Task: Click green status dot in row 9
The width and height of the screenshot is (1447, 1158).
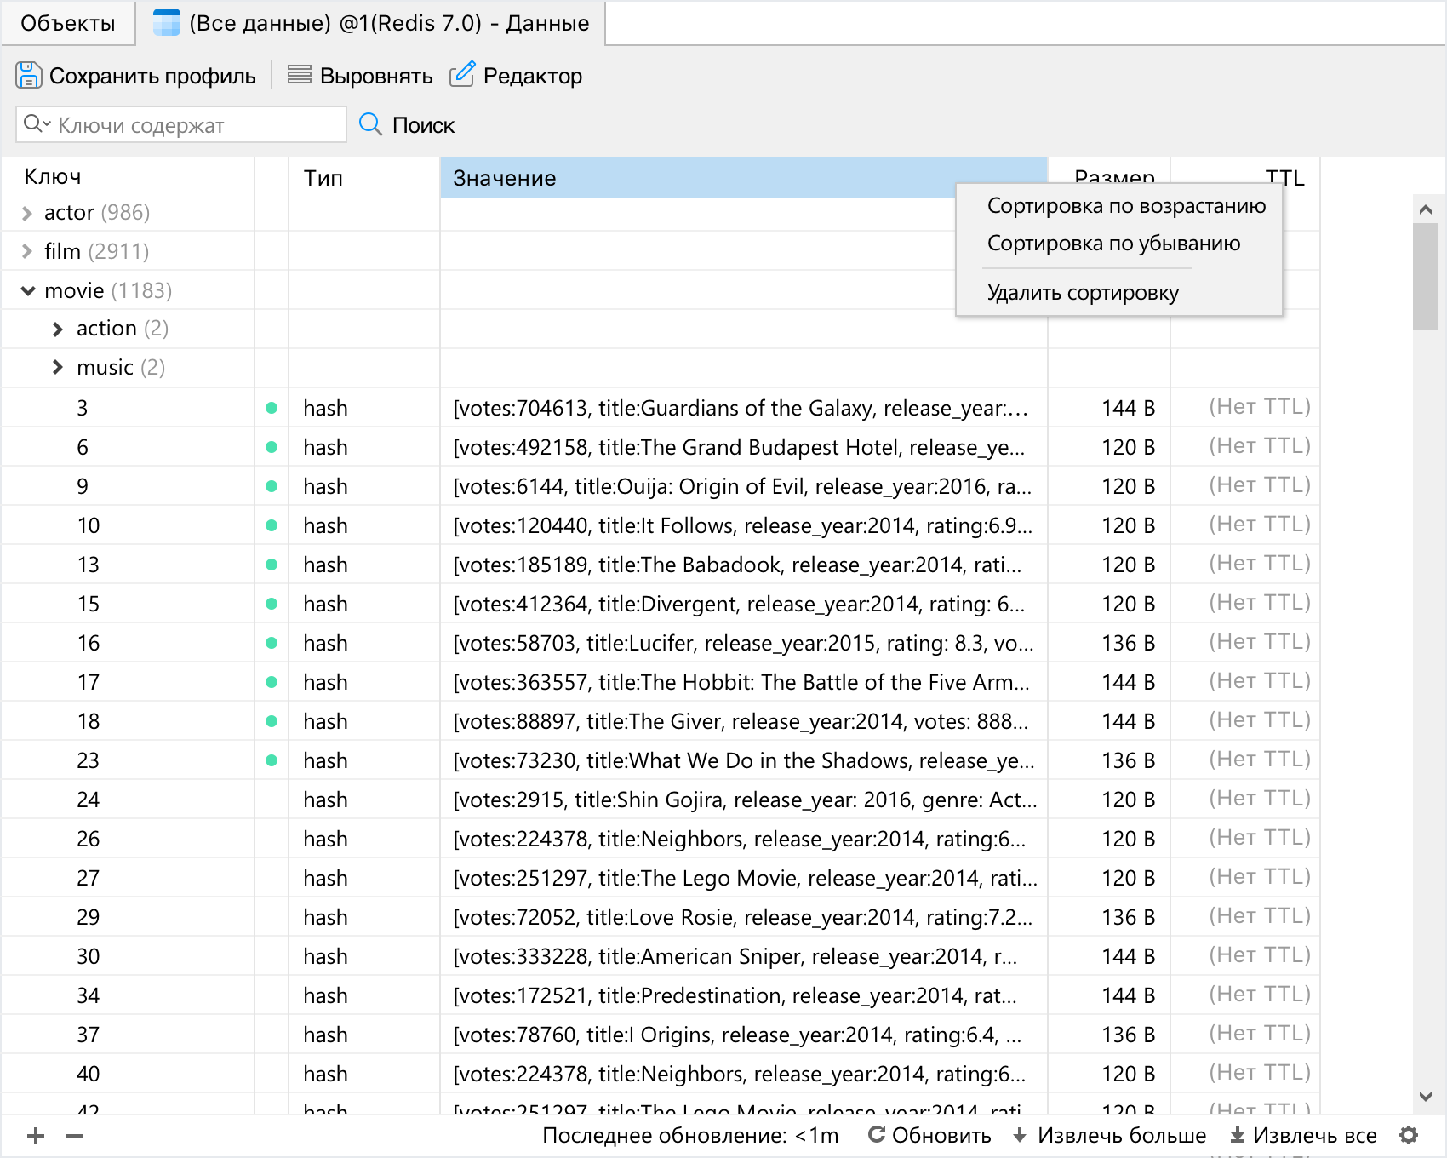Action: pos(272,486)
